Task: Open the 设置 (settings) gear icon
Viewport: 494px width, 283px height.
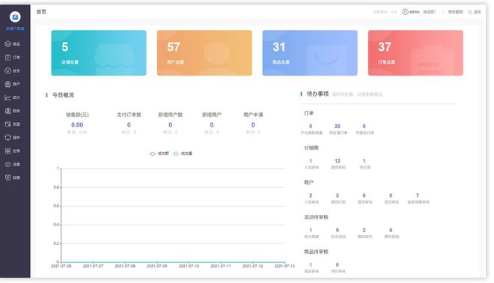Action: tap(8, 164)
